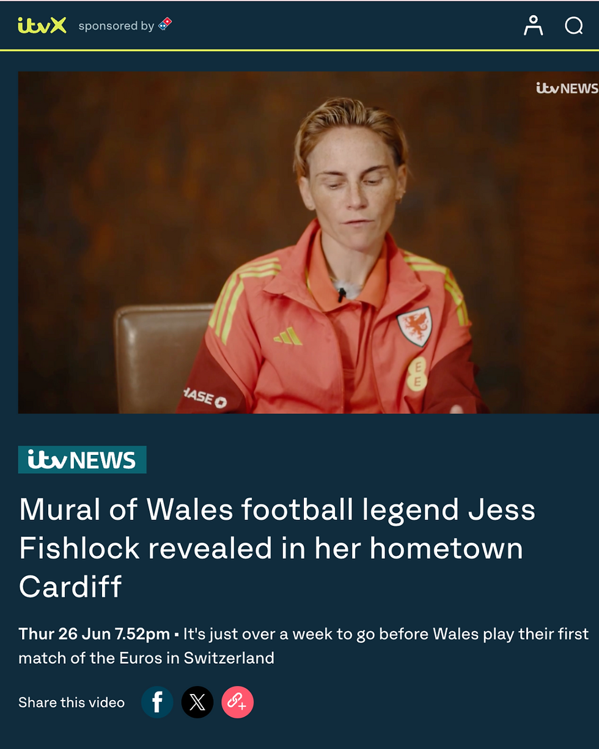Open the account profile icon

(x=533, y=25)
